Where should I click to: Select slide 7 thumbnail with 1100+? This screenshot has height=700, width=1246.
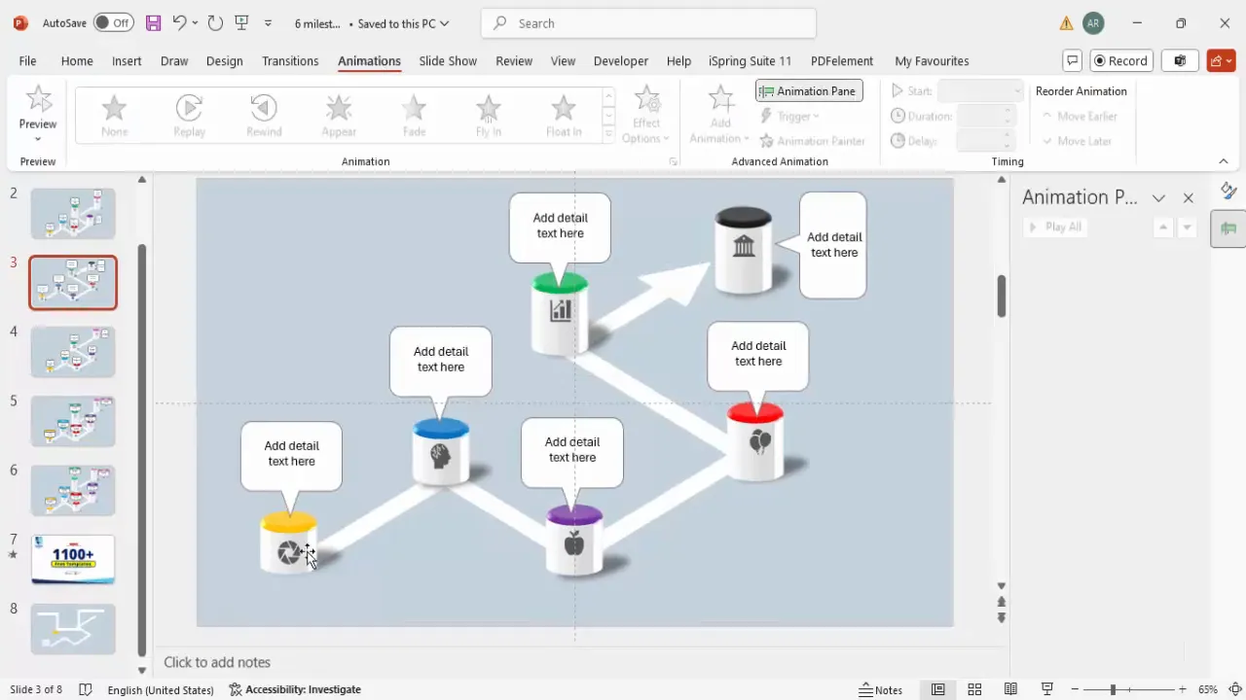73,559
